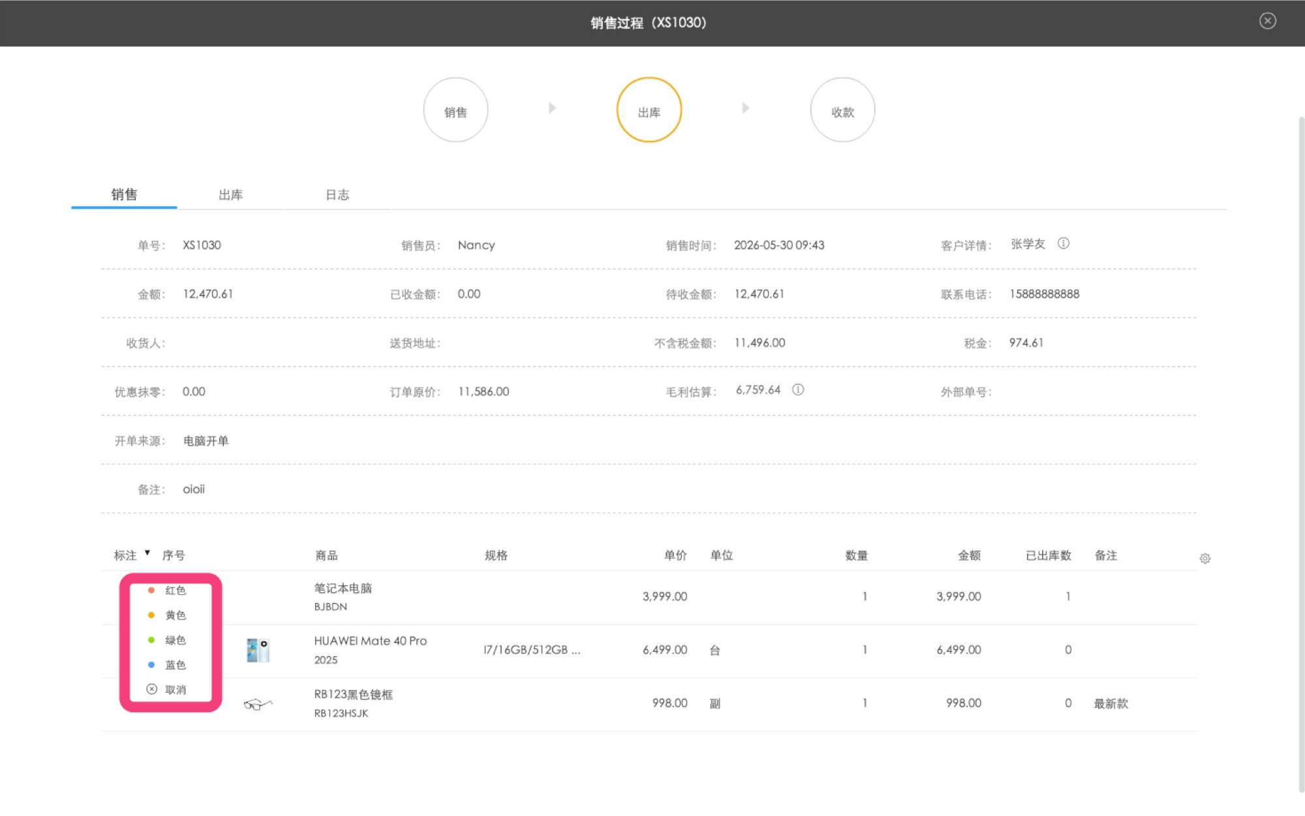The width and height of the screenshot is (1305, 816).
Task: Close the sales process dialog
Action: click(x=1268, y=21)
